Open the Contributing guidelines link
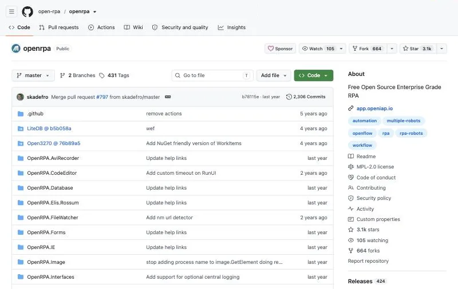The width and height of the screenshot is (458, 289). 371,188
